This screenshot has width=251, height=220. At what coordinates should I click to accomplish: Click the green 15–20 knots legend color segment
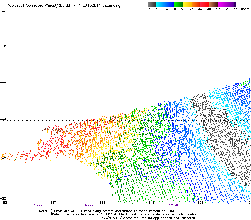pos(178,4)
